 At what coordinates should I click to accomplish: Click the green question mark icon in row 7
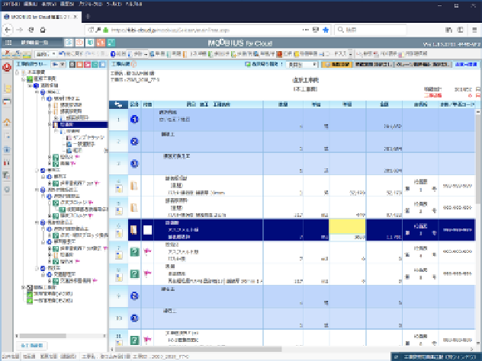(134, 252)
